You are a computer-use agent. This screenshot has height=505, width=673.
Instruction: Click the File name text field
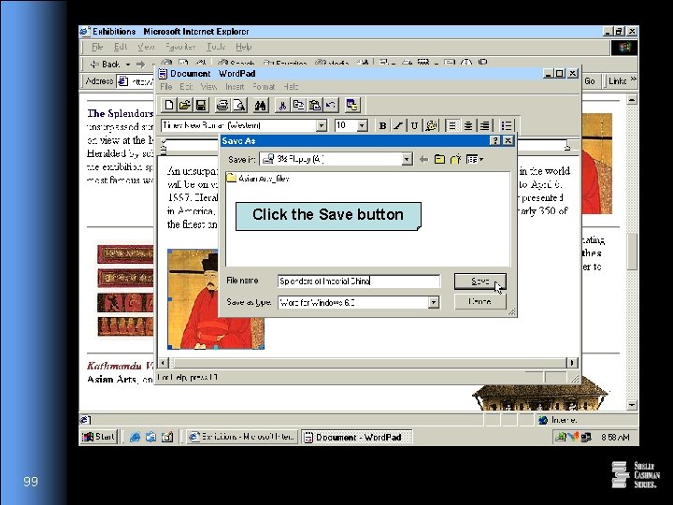pos(359,281)
